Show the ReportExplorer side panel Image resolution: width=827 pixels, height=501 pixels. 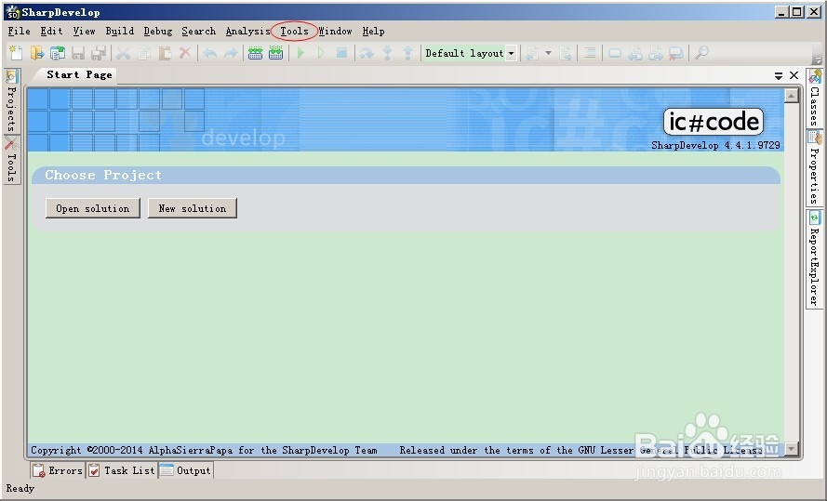(x=815, y=258)
